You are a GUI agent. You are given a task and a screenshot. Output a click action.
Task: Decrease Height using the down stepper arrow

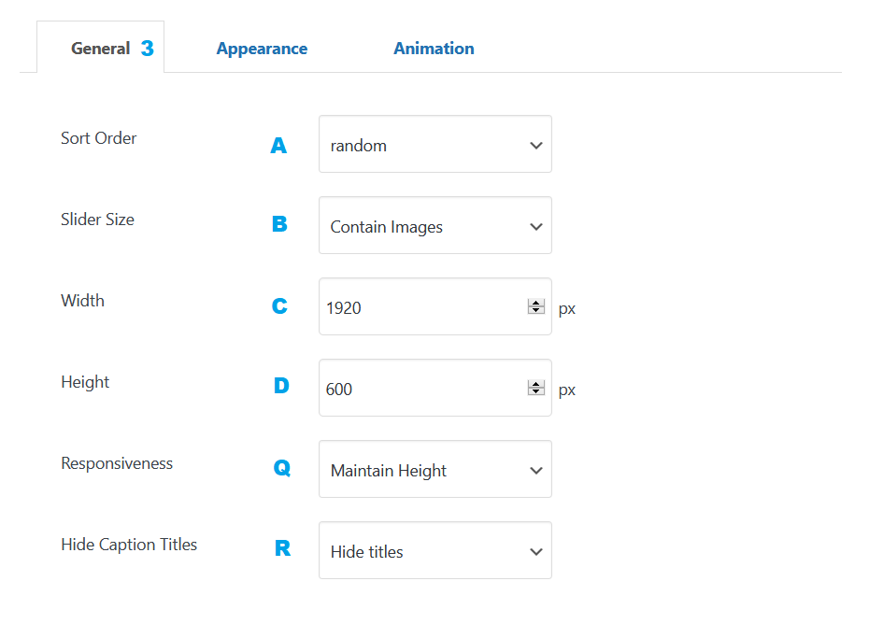536,392
